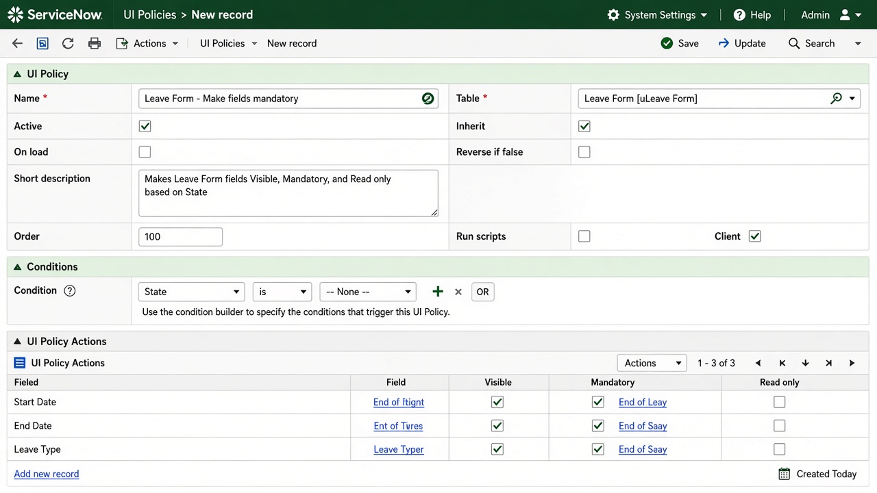Go to the next page with right triangle
877x493 pixels.
pyautogui.click(x=852, y=363)
